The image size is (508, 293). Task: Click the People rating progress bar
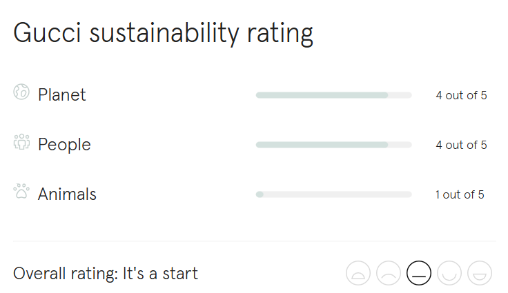click(333, 145)
